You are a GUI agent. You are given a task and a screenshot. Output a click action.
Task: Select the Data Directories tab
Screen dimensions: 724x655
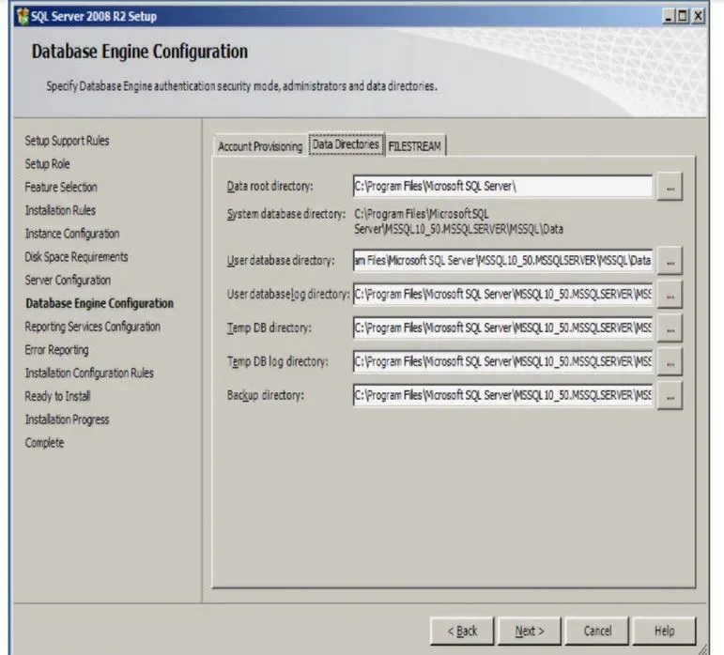coord(347,145)
